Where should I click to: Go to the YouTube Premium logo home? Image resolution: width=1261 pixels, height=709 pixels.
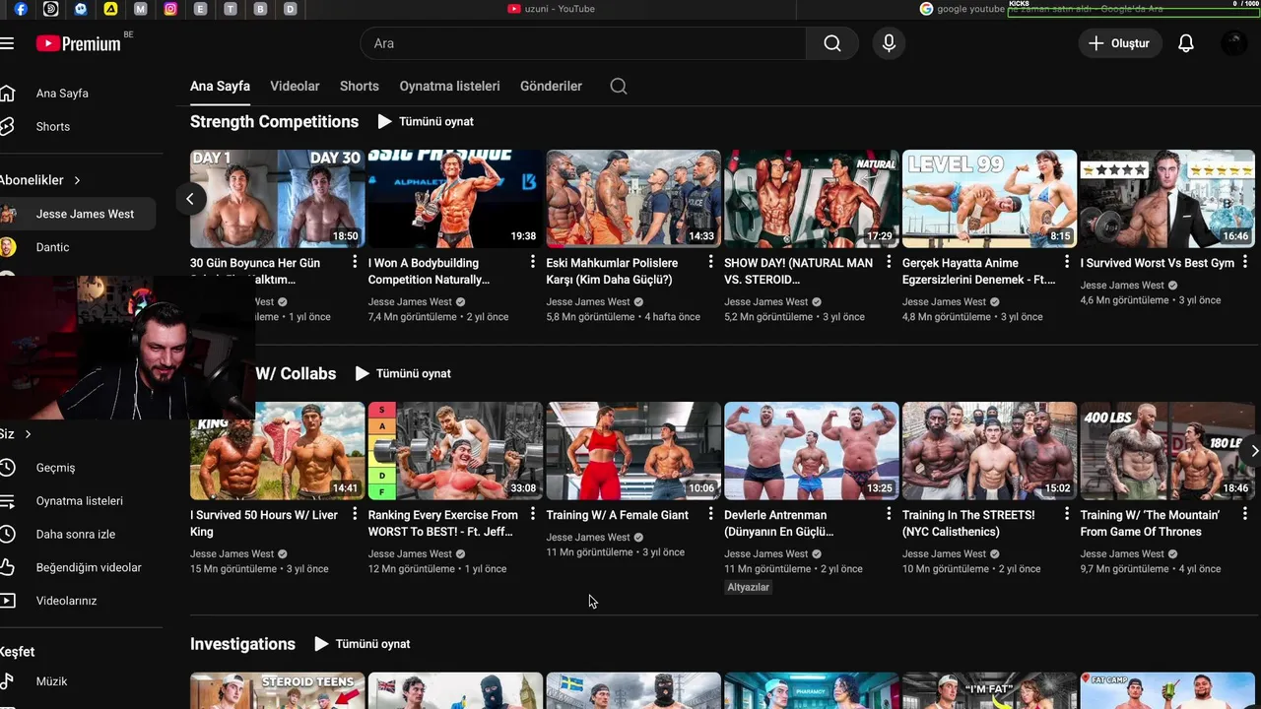(x=79, y=43)
